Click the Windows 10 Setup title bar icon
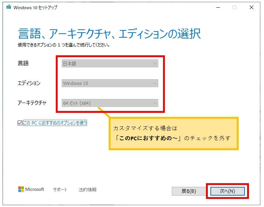 tap(8, 7)
